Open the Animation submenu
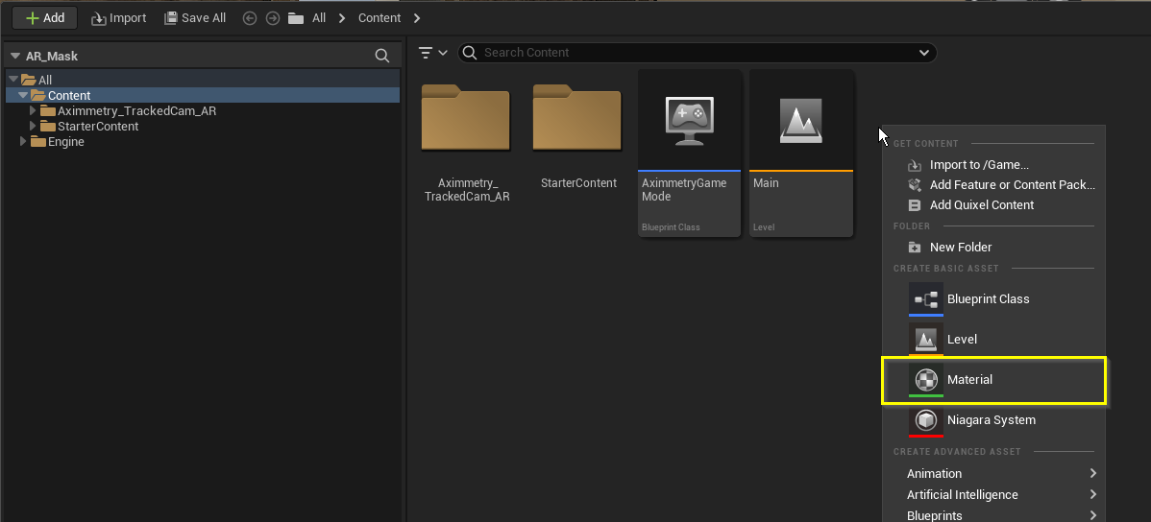1151x522 pixels. 999,473
